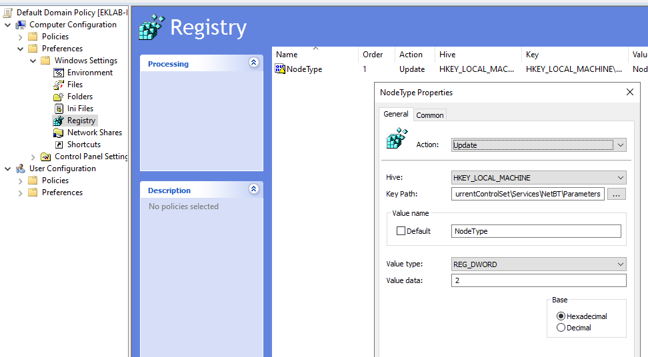
Task: Click the Ini Files icon
Action: pos(59,109)
